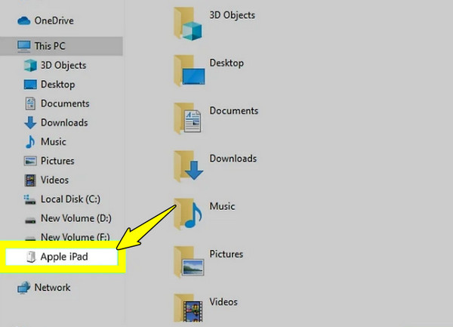Select Videos folder name in main pane
This screenshot has width=453, height=327.
[223, 302]
